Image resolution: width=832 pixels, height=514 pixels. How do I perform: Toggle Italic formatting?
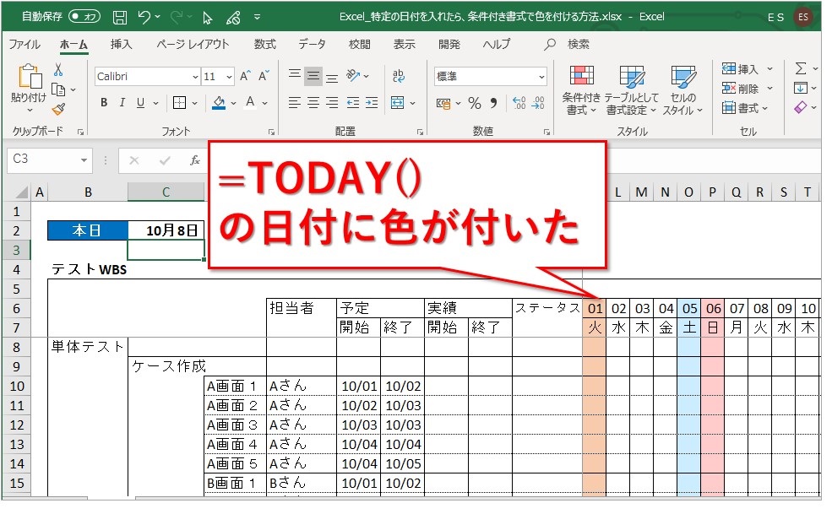(122, 102)
